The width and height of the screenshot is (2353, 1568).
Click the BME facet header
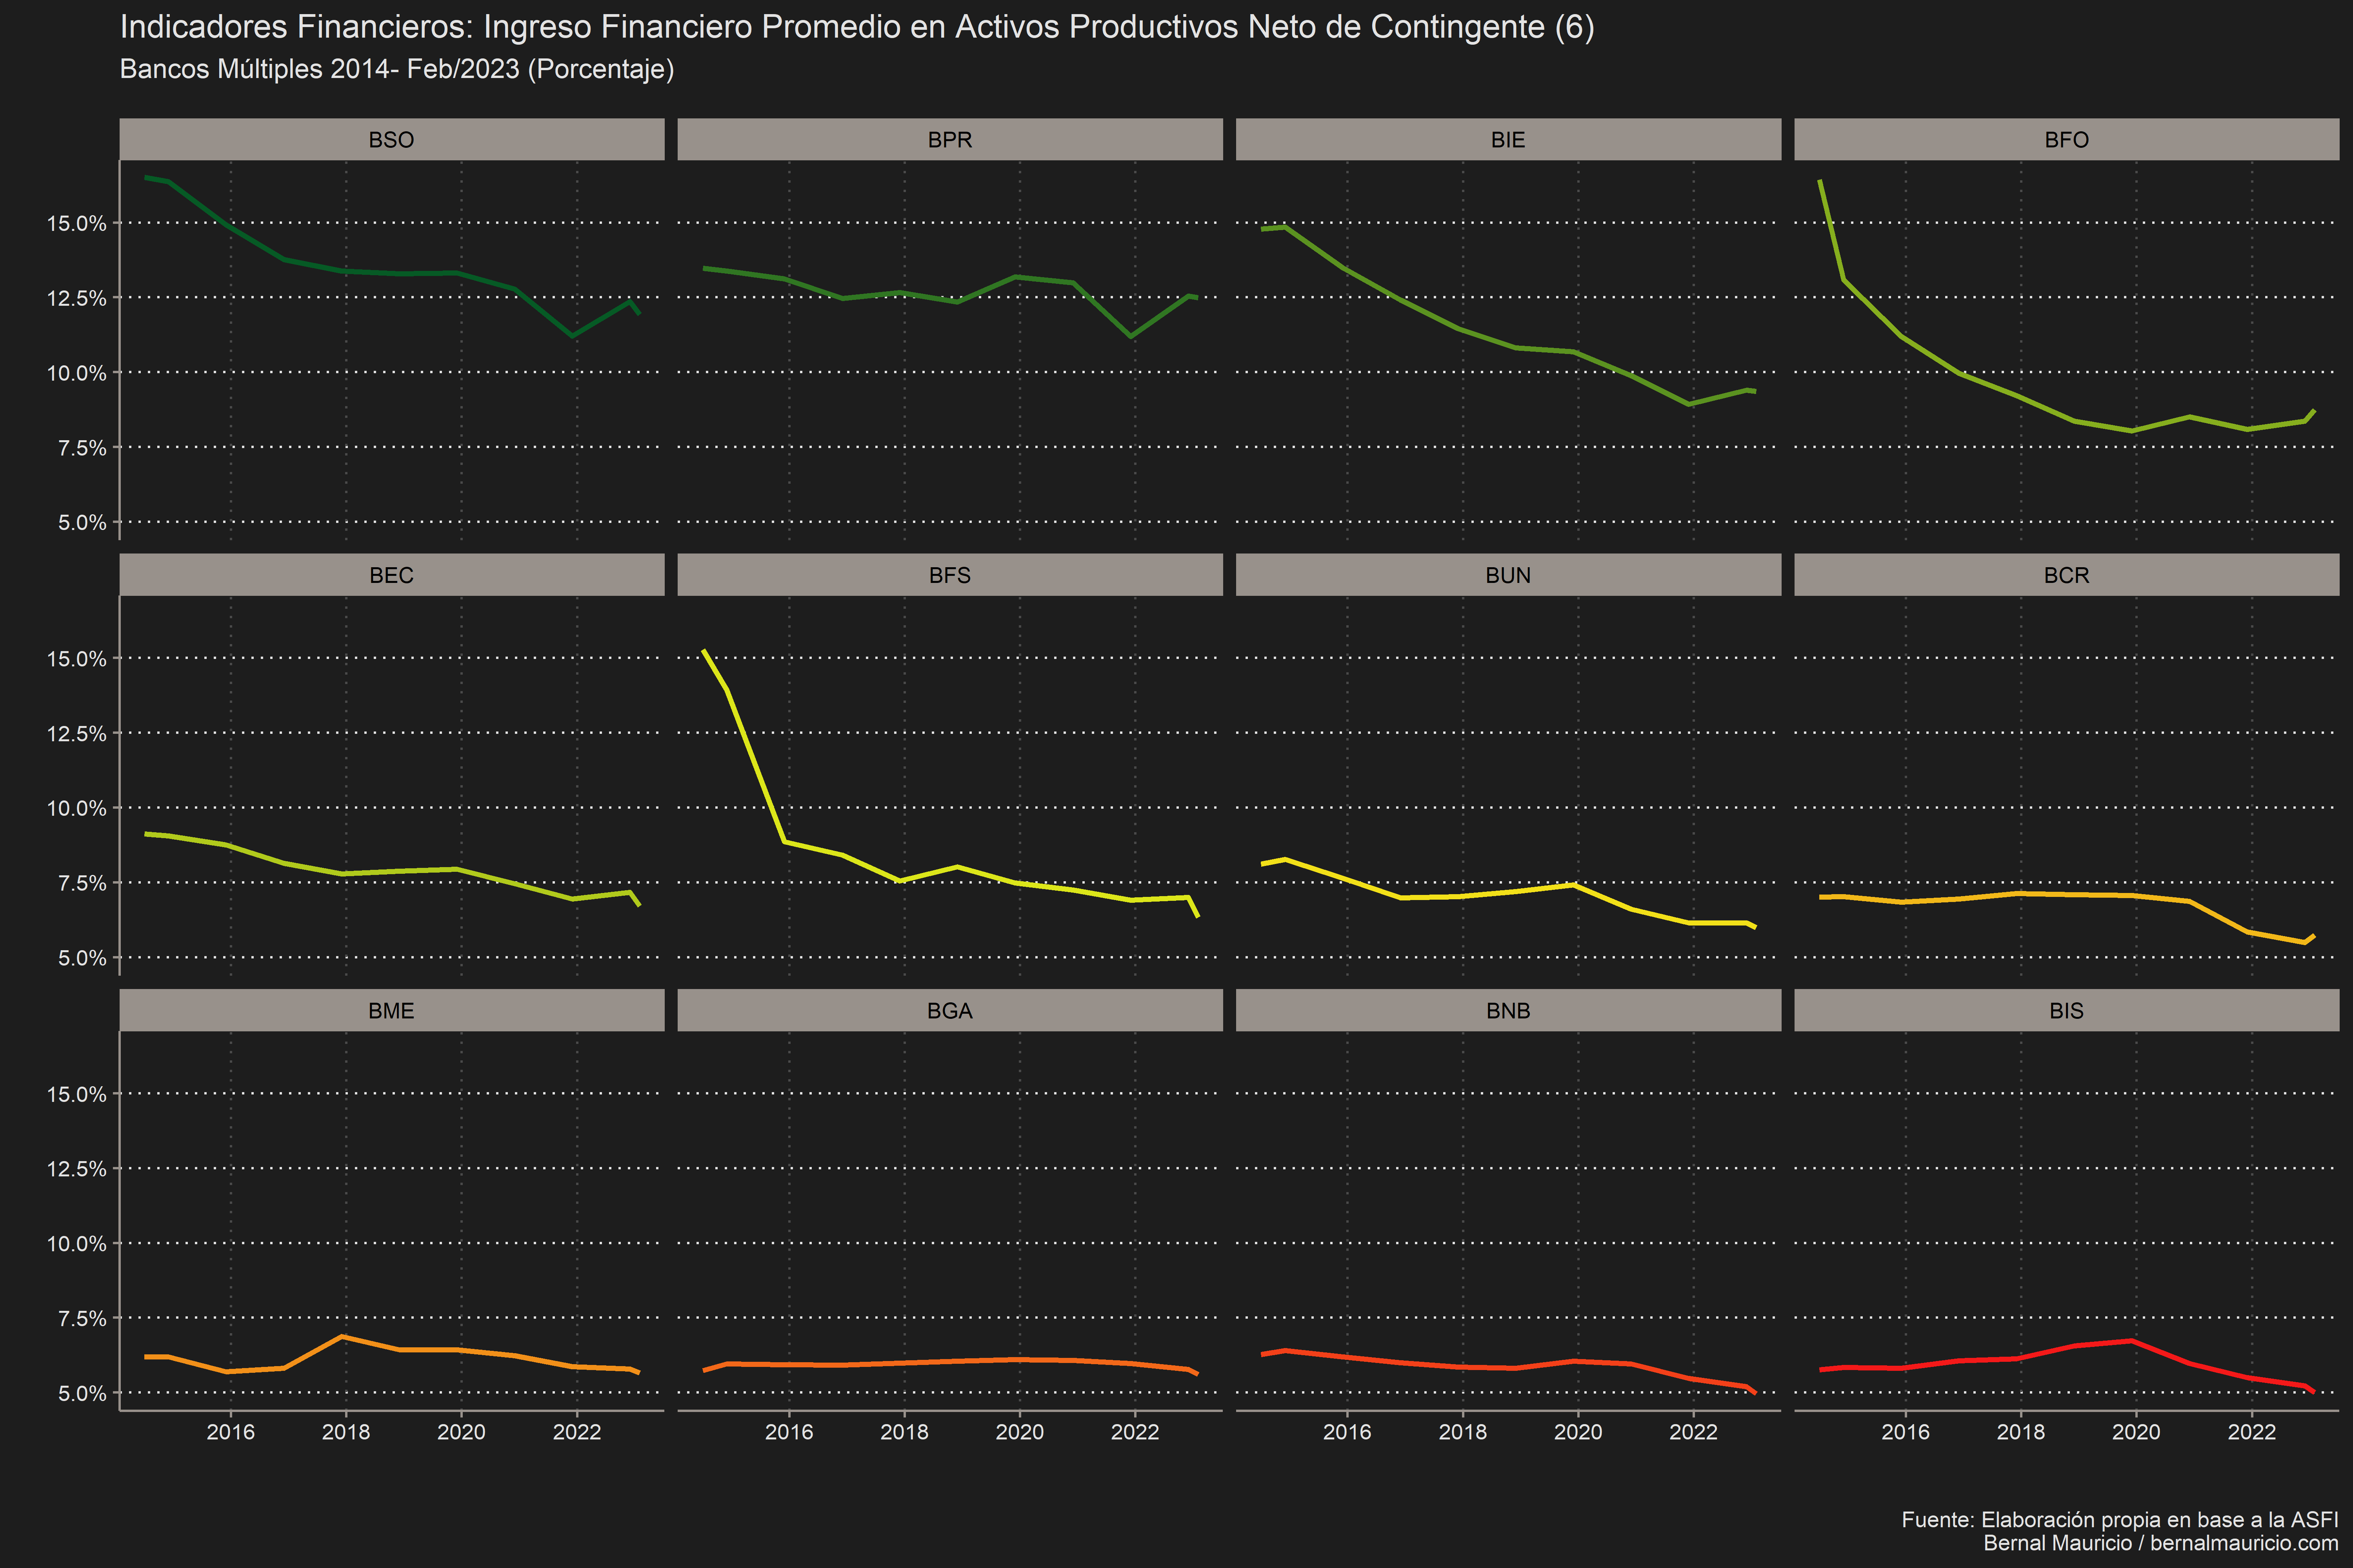click(x=391, y=1010)
